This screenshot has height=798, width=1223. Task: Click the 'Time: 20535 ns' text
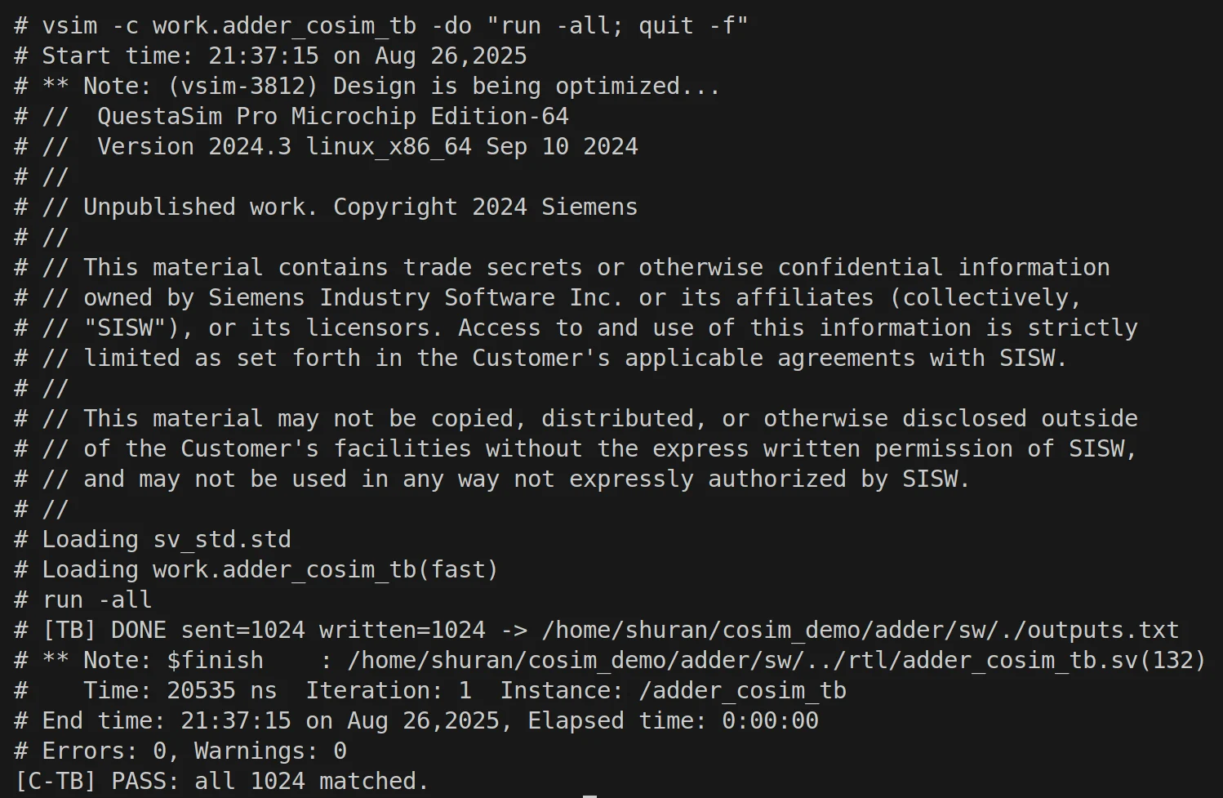pos(180,690)
